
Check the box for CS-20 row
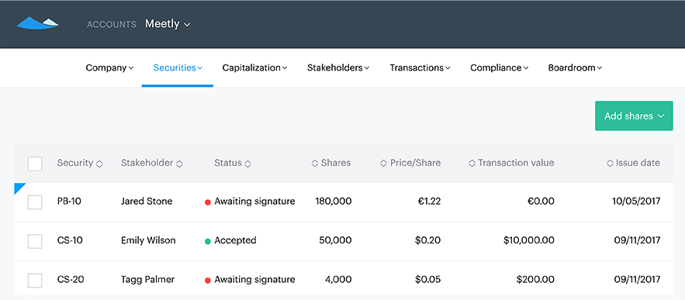pyautogui.click(x=35, y=281)
